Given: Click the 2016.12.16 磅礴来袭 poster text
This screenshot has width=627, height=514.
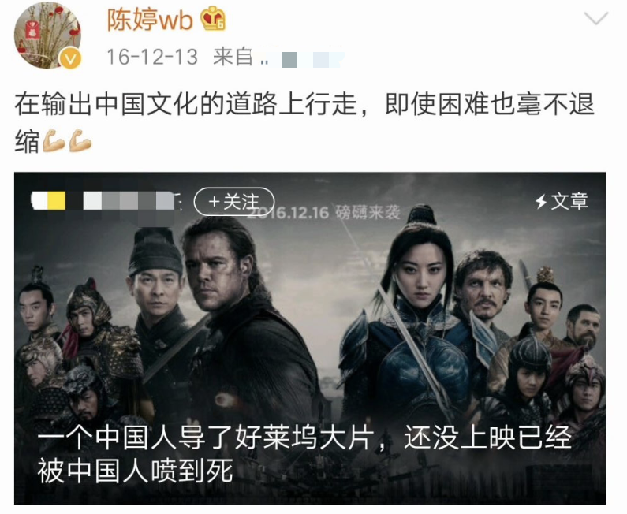Looking at the screenshot, I should point(324,212).
